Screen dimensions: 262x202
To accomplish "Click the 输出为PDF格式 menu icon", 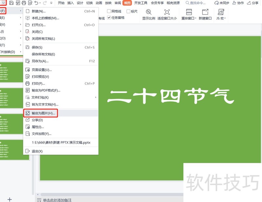I will 28,90.
